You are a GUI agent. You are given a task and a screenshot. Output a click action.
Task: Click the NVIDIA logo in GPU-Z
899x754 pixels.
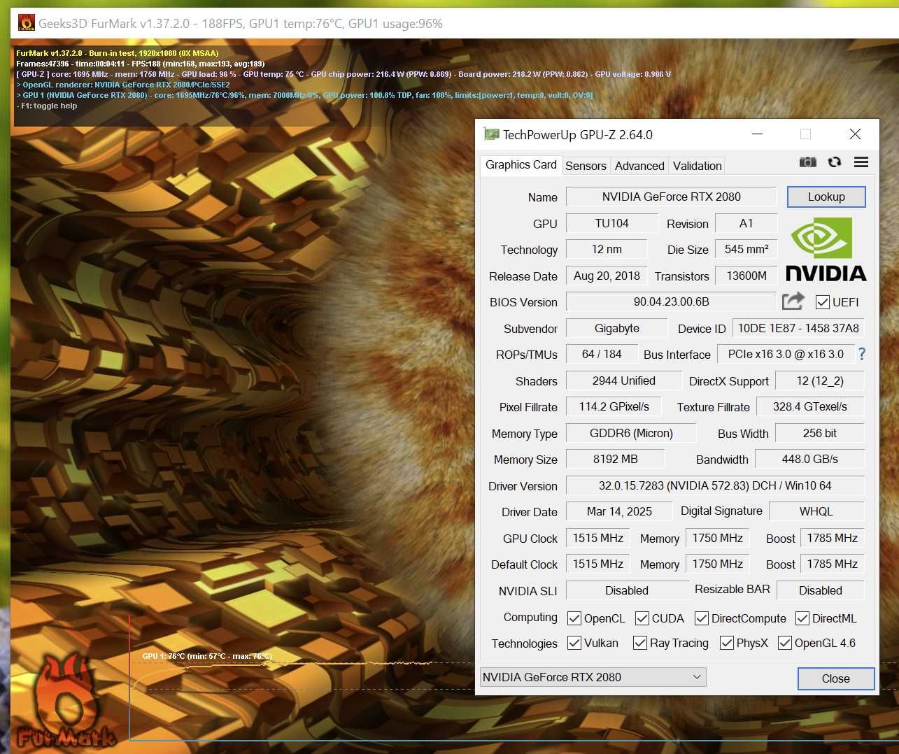tap(826, 249)
